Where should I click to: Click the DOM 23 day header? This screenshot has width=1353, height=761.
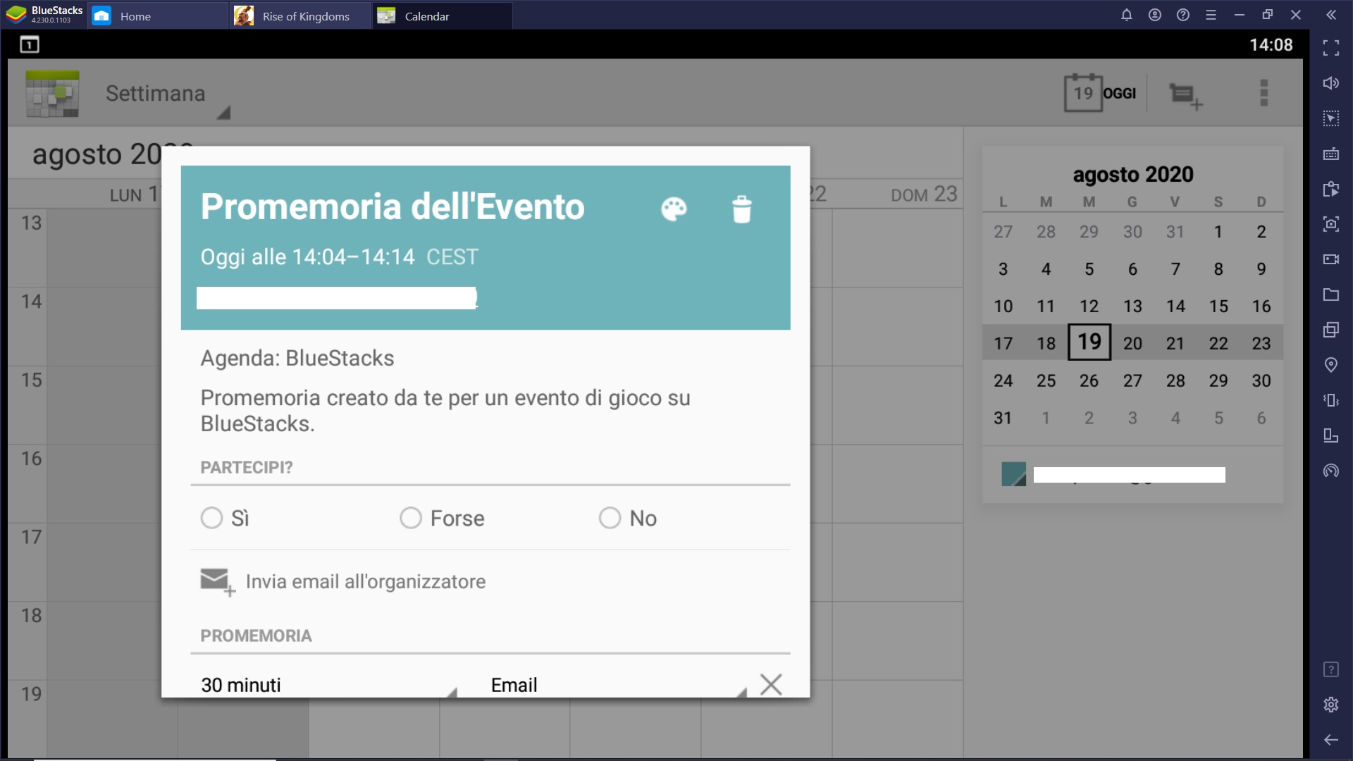tap(924, 194)
